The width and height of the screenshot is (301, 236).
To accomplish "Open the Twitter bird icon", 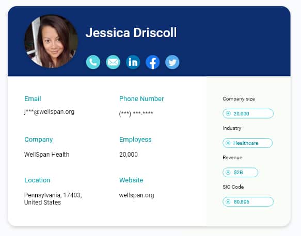I will point(172,62).
